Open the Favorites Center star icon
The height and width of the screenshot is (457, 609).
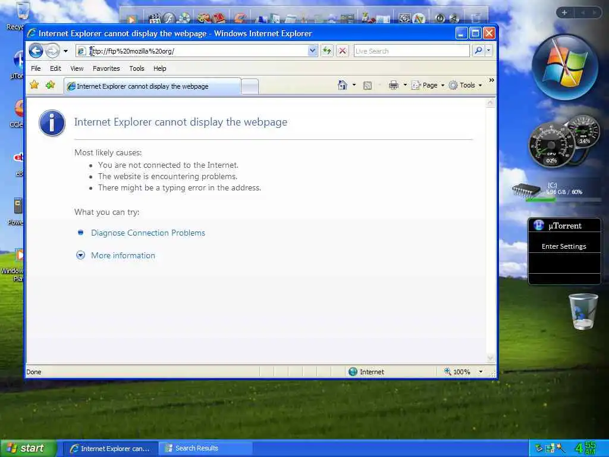point(34,84)
